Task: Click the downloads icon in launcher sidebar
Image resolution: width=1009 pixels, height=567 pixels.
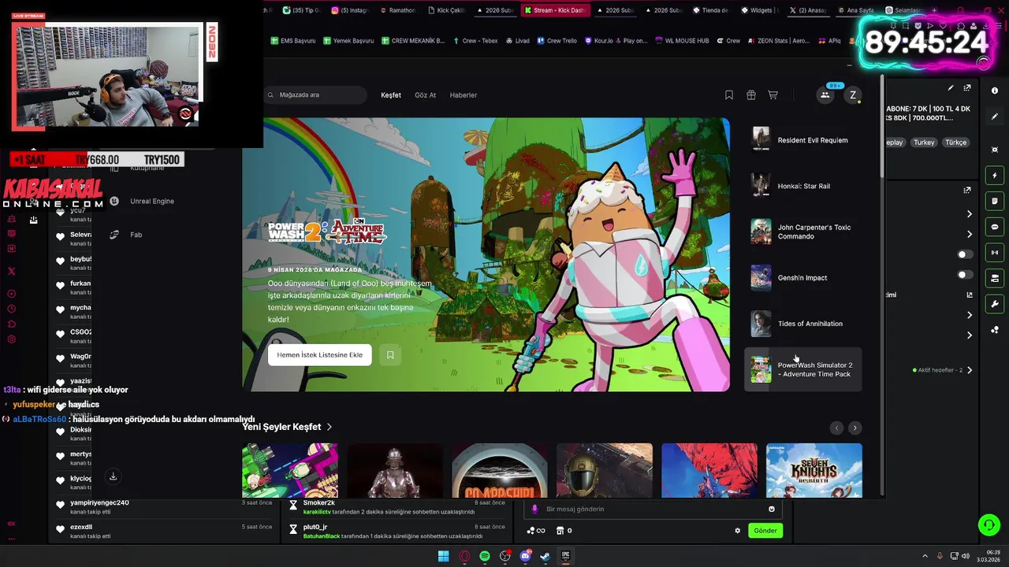Action: (113, 476)
